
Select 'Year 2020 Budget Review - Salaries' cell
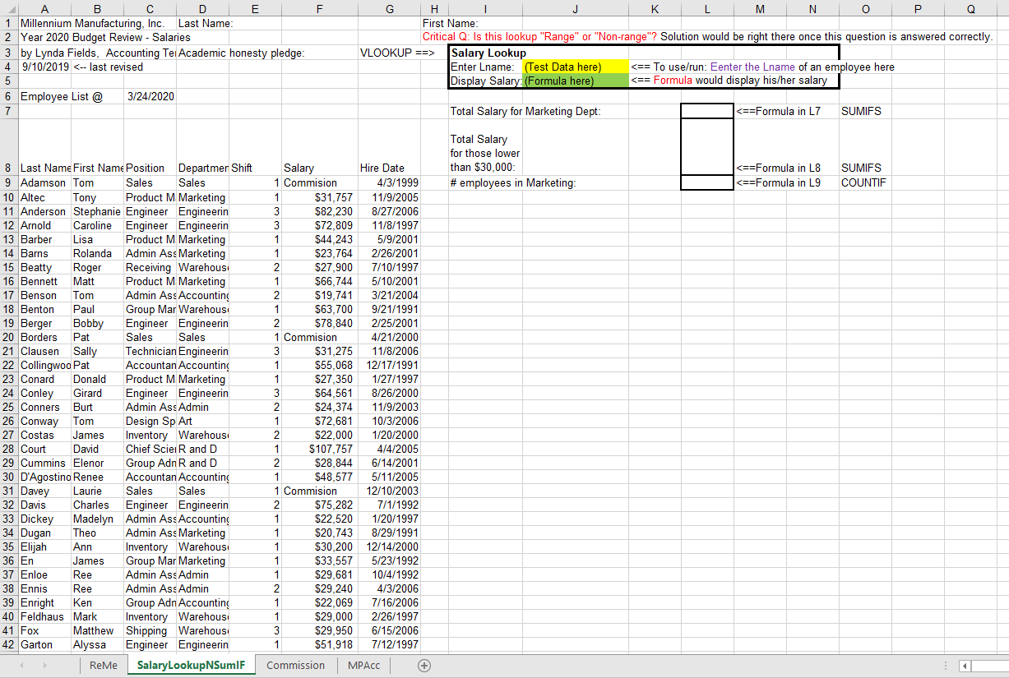[105, 37]
